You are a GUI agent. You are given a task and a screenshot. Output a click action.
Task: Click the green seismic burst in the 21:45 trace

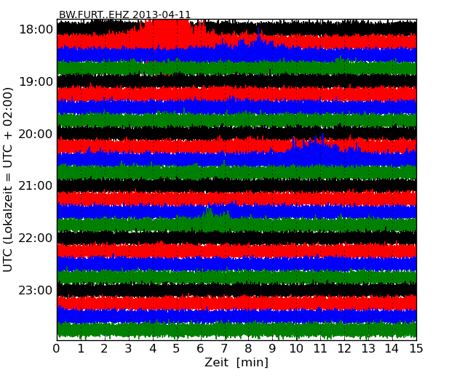tap(214, 219)
